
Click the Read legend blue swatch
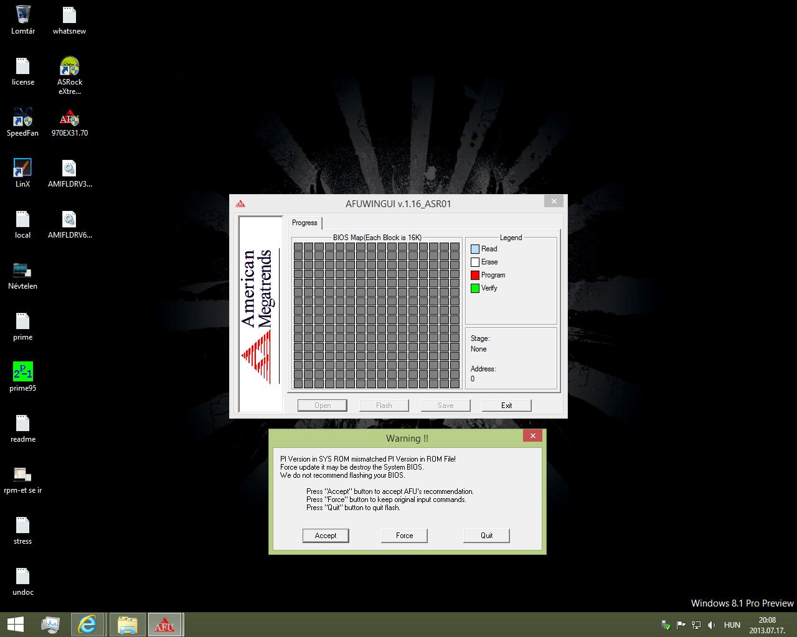[475, 249]
